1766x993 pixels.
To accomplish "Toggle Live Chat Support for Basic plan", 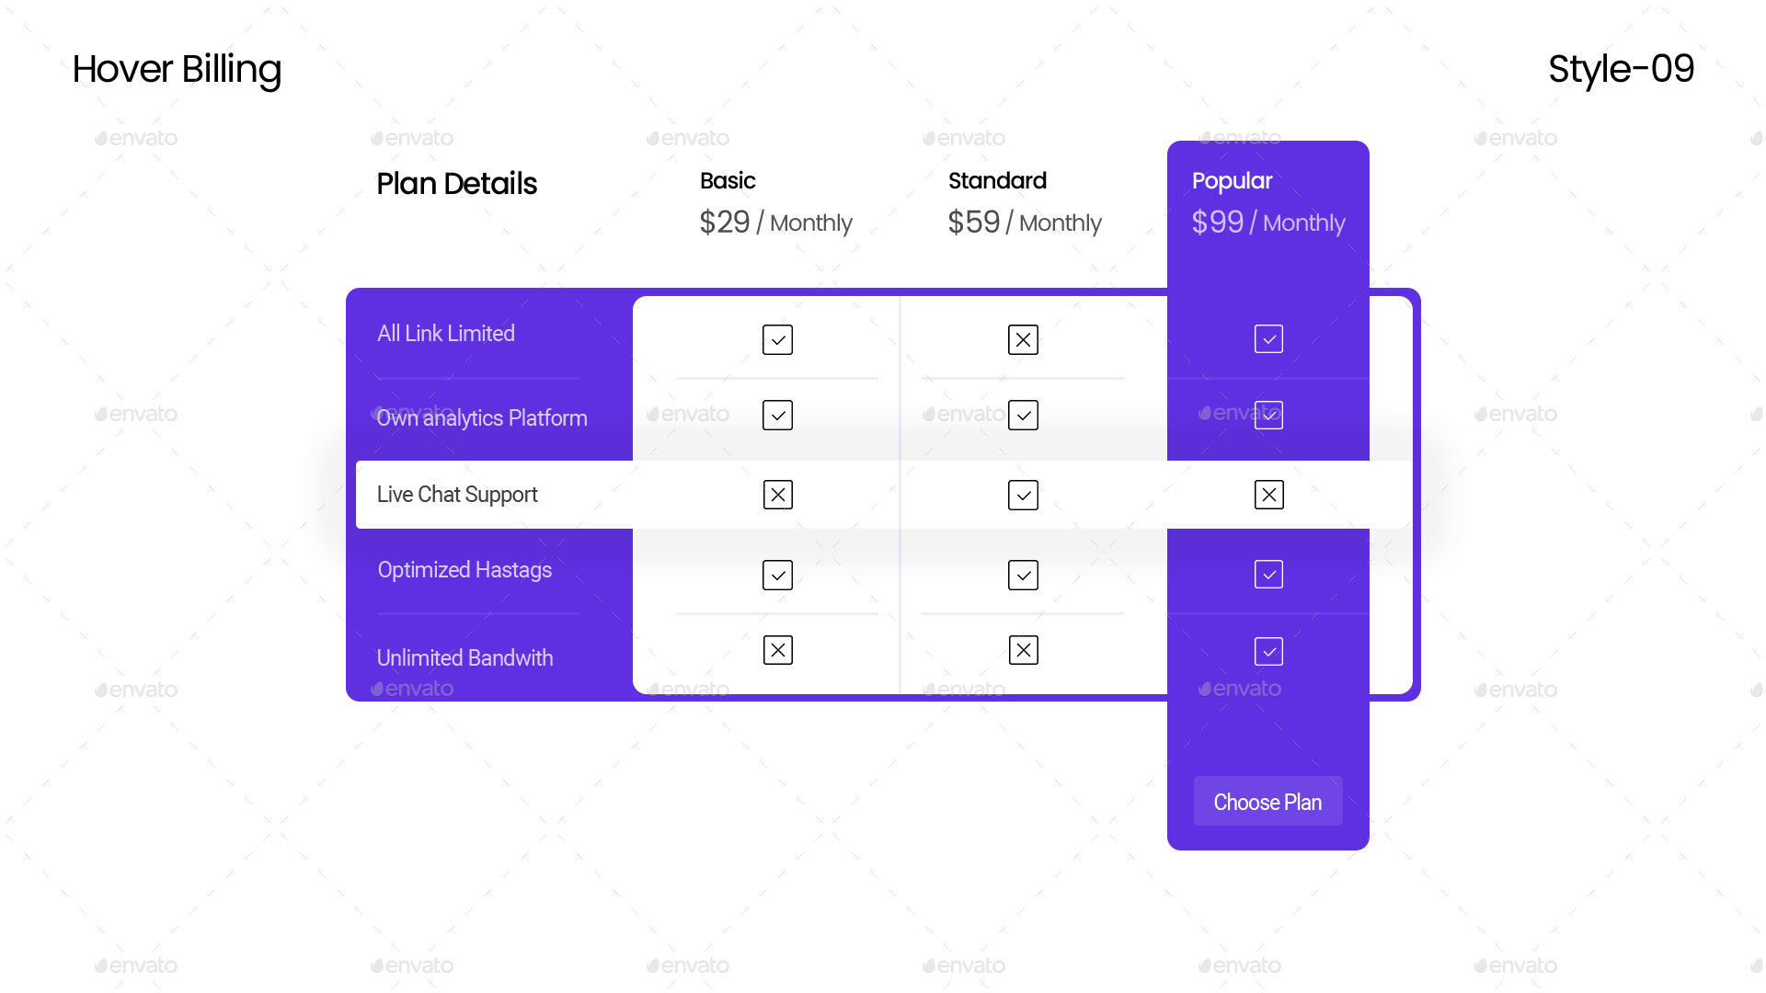I will tap(777, 495).
